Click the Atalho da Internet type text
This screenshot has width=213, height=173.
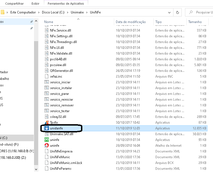point(168,146)
